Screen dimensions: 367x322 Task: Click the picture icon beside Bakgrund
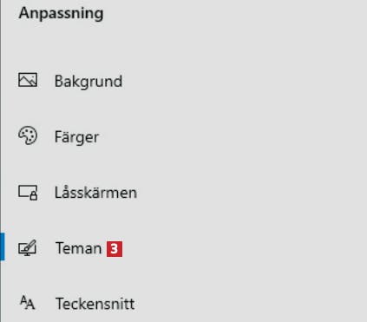click(28, 80)
